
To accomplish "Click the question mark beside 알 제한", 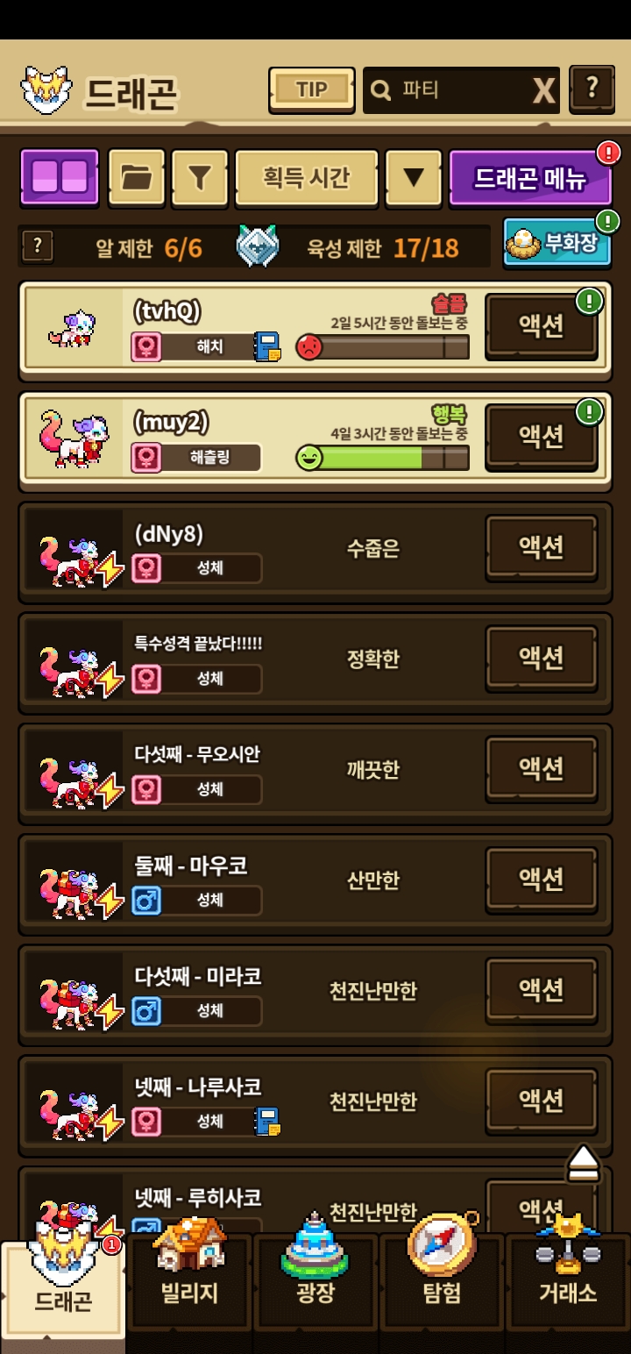I will 37,246.
